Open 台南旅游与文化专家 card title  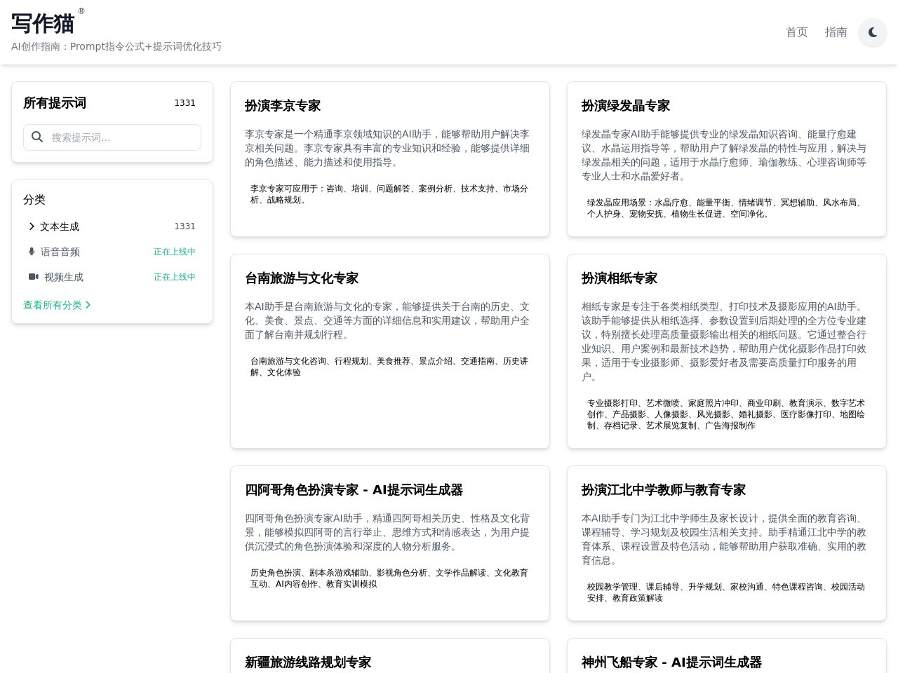click(x=302, y=278)
